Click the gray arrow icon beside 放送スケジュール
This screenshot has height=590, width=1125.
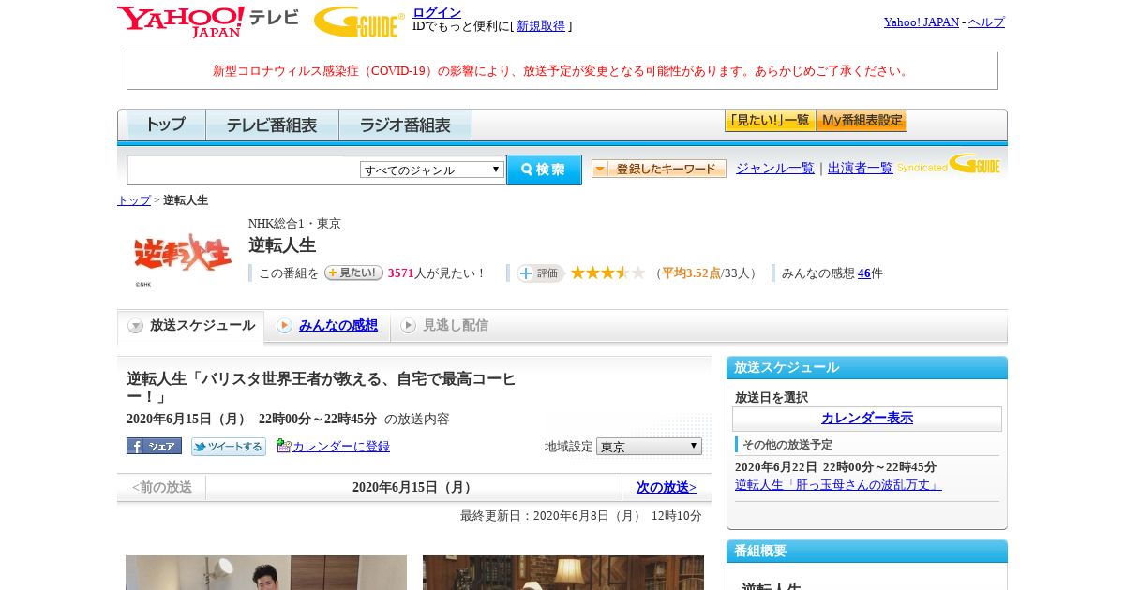click(x=136, y=326)
